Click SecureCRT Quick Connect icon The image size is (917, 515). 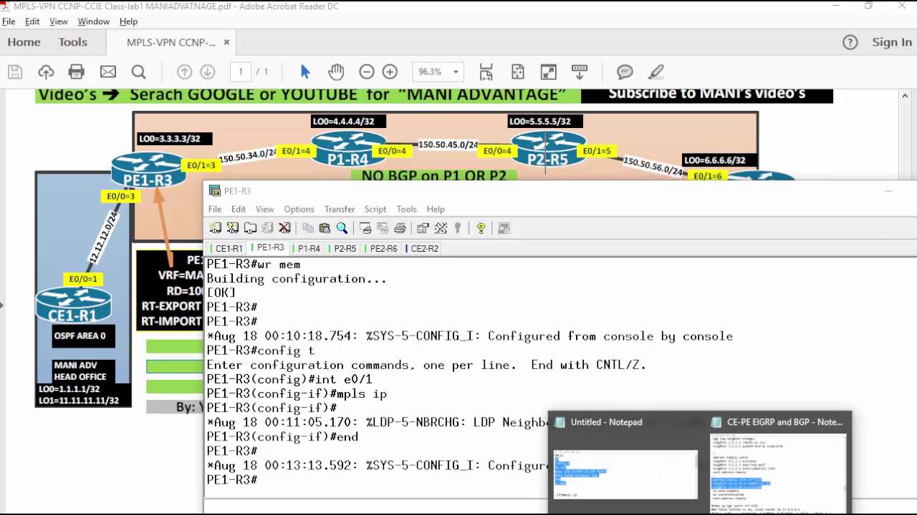(x=232, y=228)
